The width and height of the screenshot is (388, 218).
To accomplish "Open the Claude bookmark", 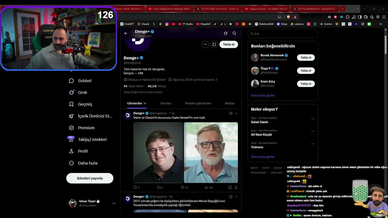I will coord(143,24).
